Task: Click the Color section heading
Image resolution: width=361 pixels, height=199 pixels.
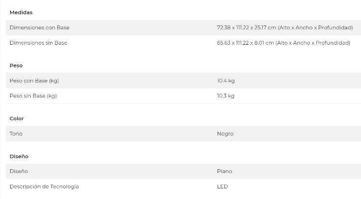Action: [17, 118]
